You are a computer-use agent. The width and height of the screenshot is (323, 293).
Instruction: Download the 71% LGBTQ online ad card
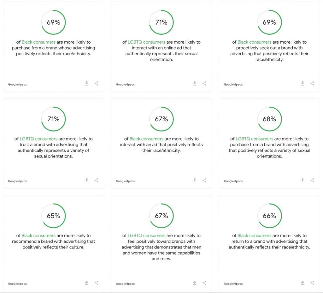[x=195, y=83]
